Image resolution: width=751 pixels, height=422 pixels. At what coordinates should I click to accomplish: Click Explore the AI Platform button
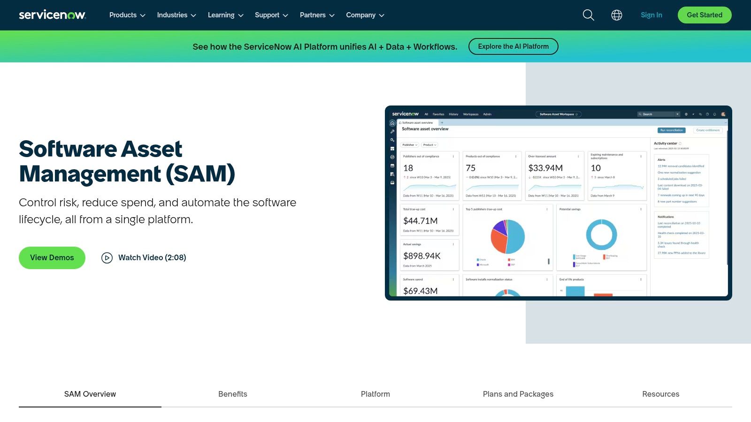click(513, 46)
